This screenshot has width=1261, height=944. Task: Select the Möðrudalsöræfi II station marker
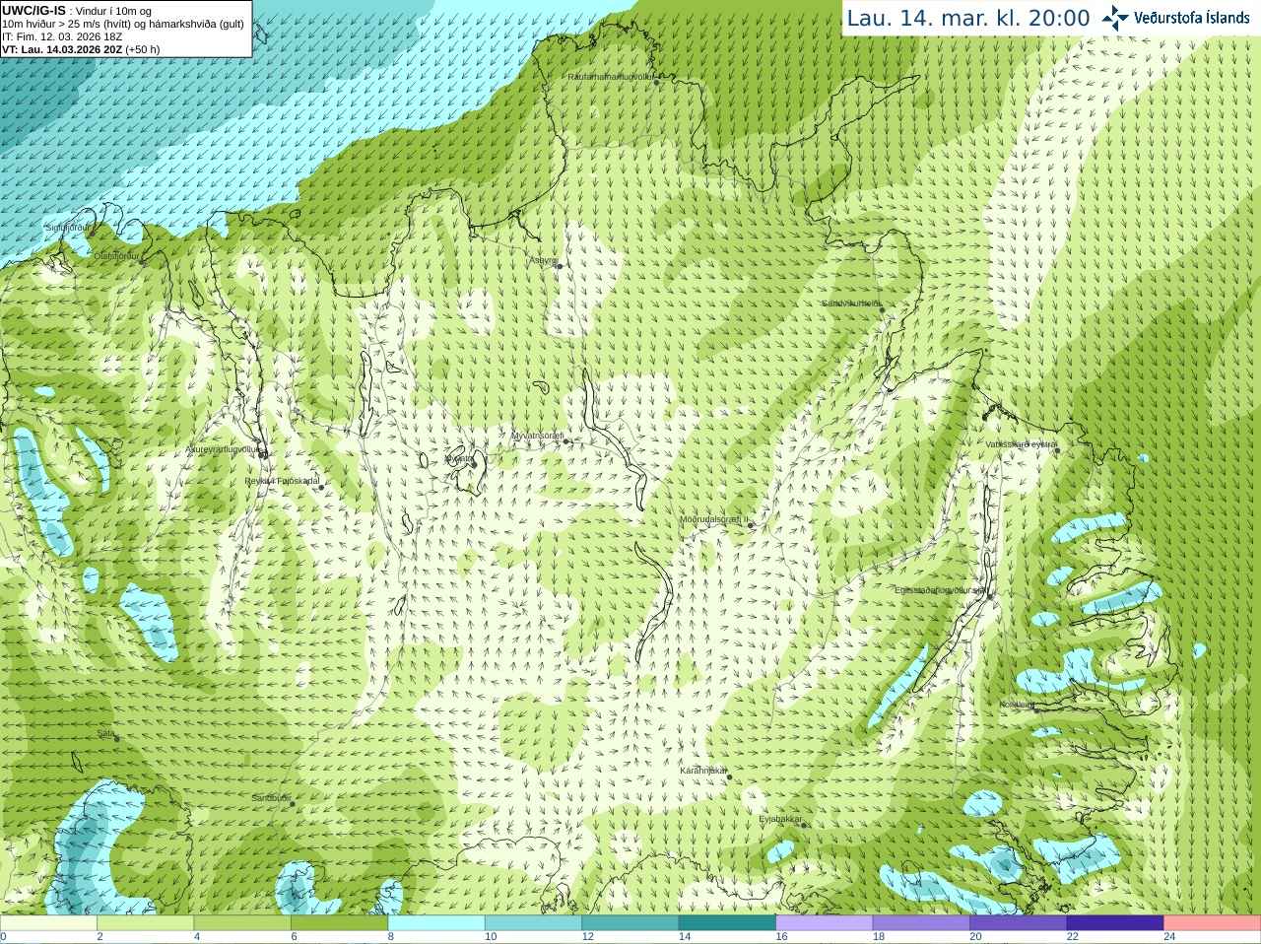point(750,525)
